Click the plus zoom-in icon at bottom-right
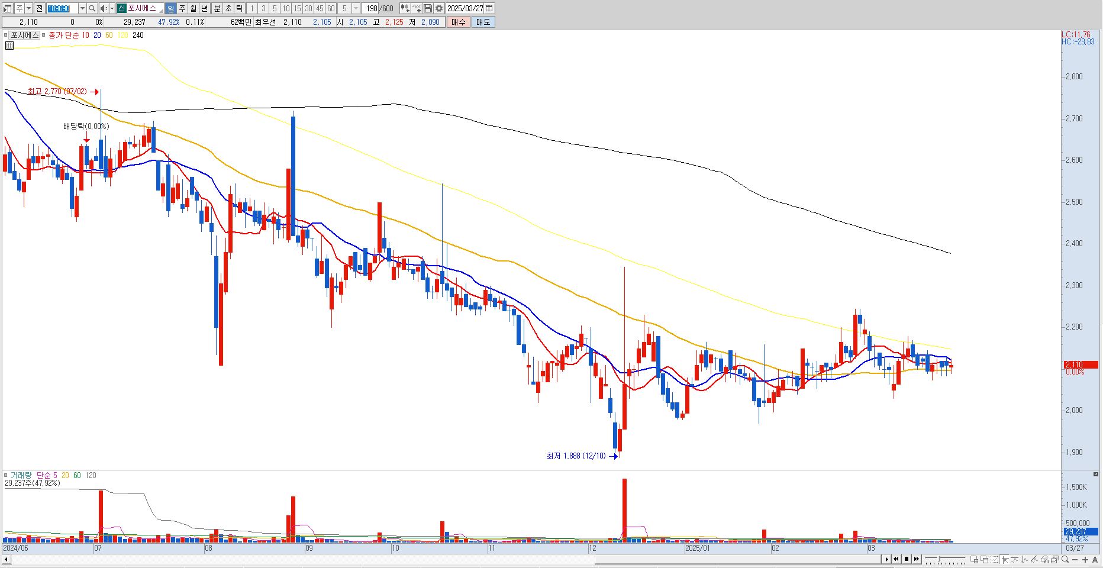Viewport: 1103px width, 568px height. coord(1085,560)
